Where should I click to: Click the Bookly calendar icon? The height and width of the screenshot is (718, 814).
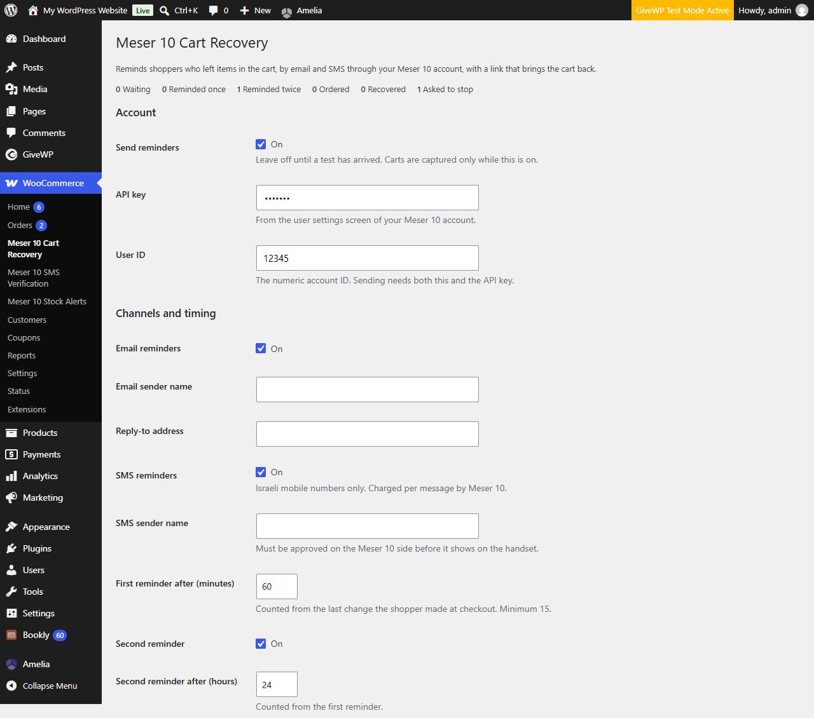point(11,635)
